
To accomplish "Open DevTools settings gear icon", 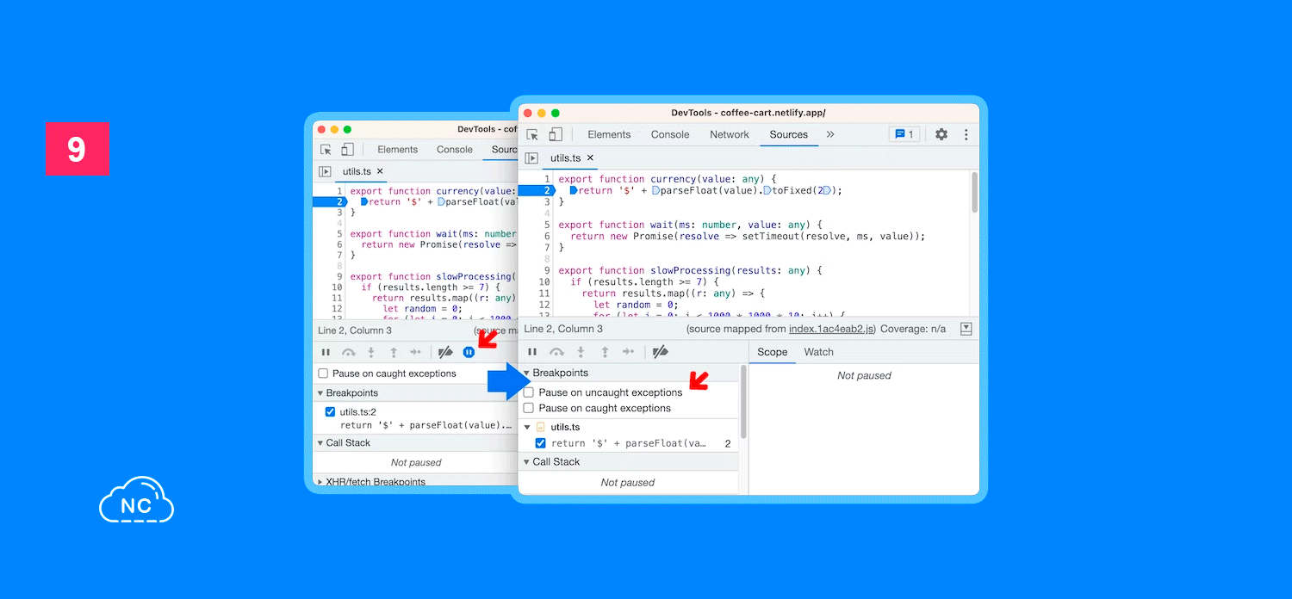I will click(941, 134).
